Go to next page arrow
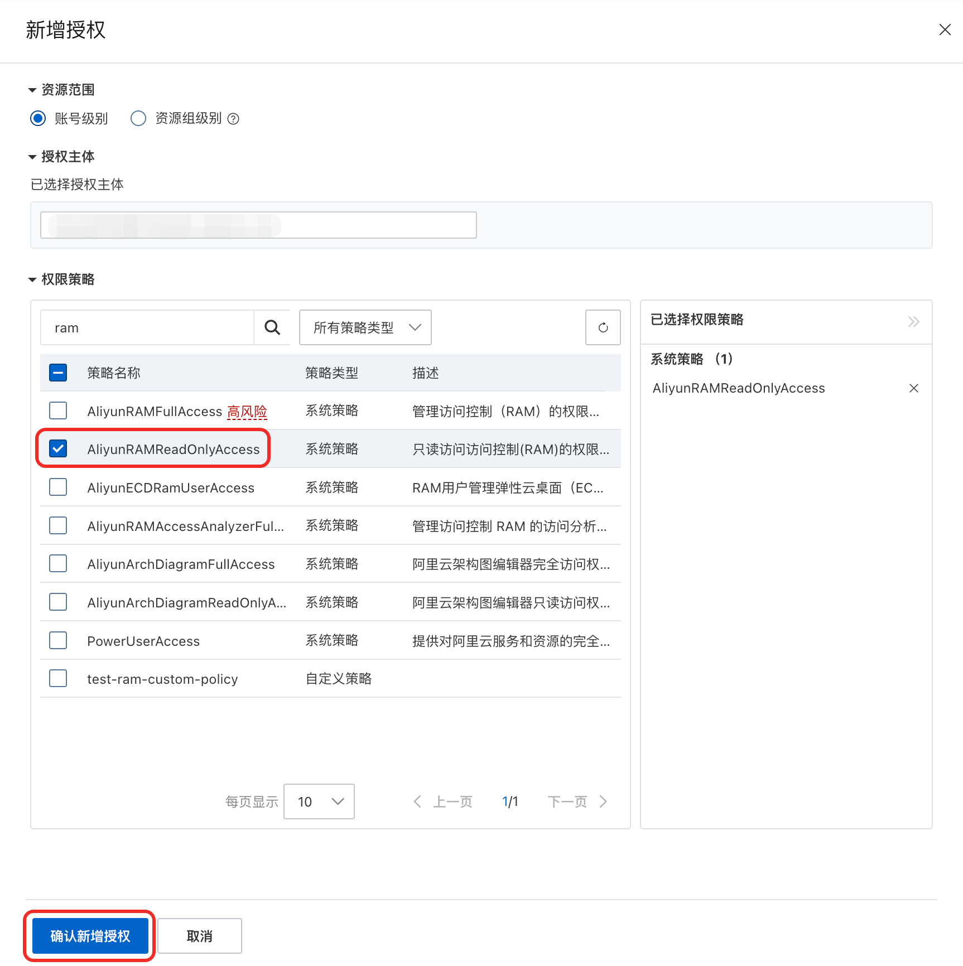The width and height of the screenshot is (963, 966). [603, 801]
